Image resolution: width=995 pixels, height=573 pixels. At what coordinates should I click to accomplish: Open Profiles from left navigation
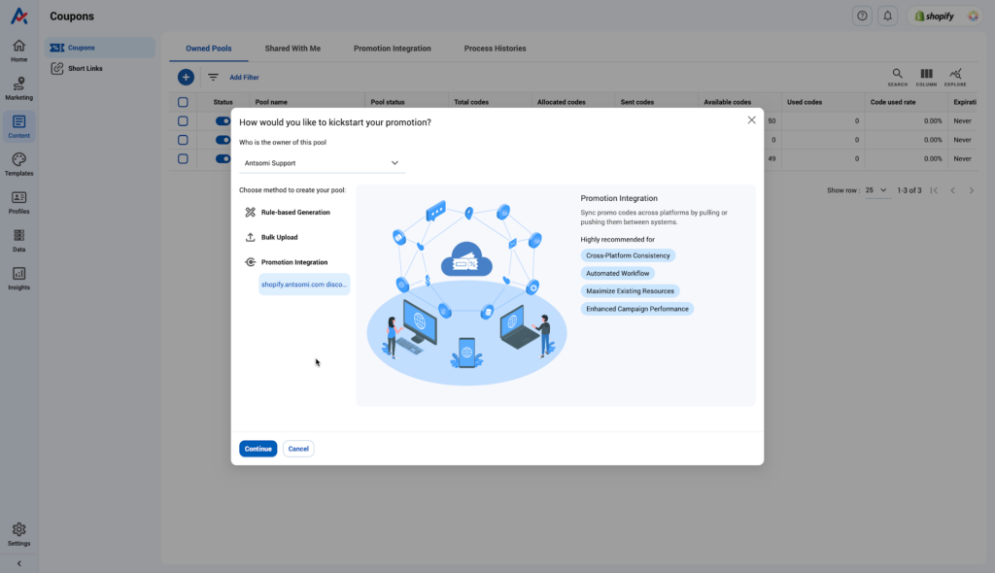pos(19,202)
